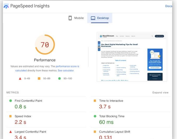Click the Cumulative Layout Shift orange square icon
The width and height of the screenshot is (177, 139).
tap(95, 132)
